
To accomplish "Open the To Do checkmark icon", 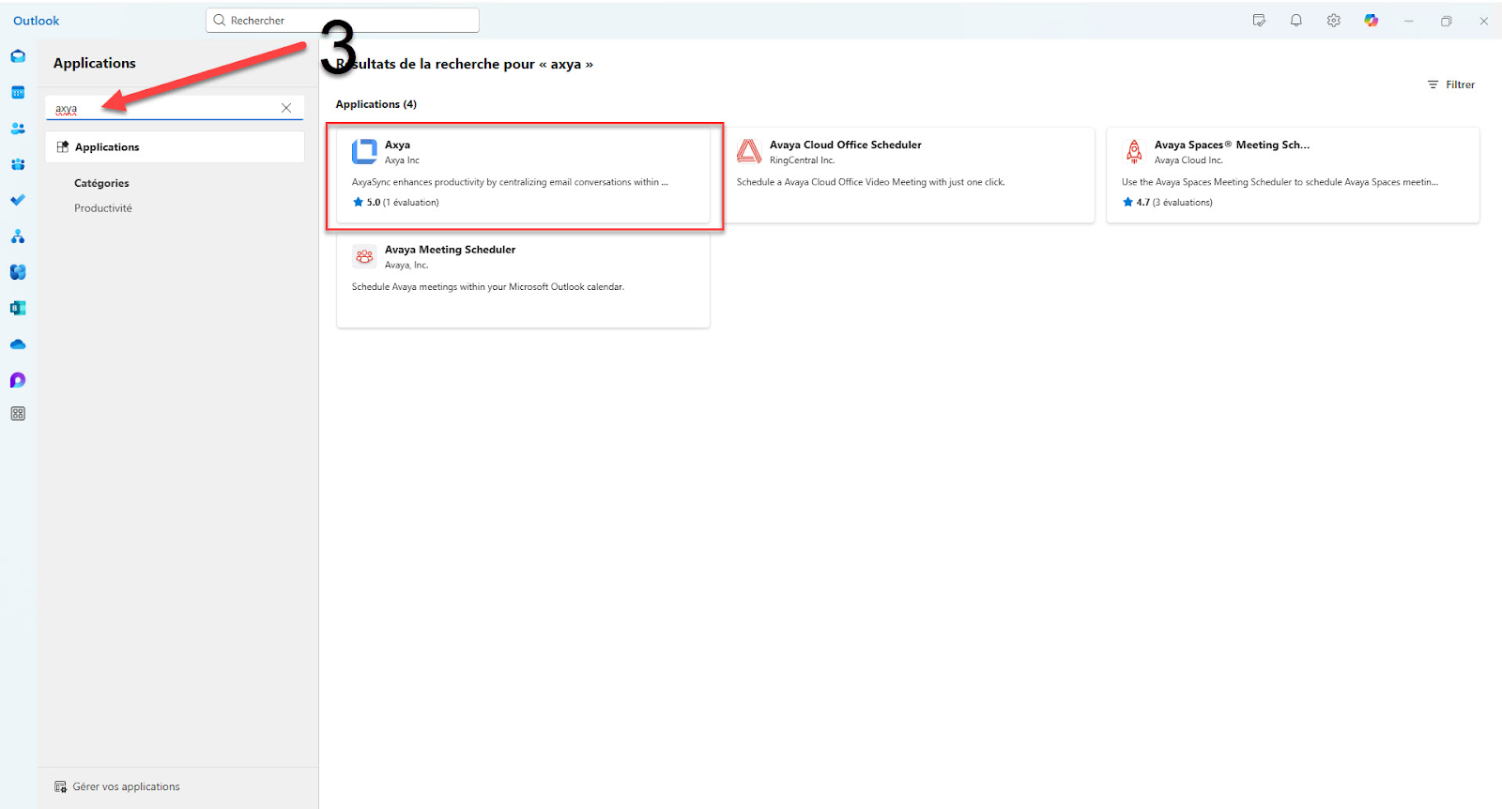I will [18, 200].
